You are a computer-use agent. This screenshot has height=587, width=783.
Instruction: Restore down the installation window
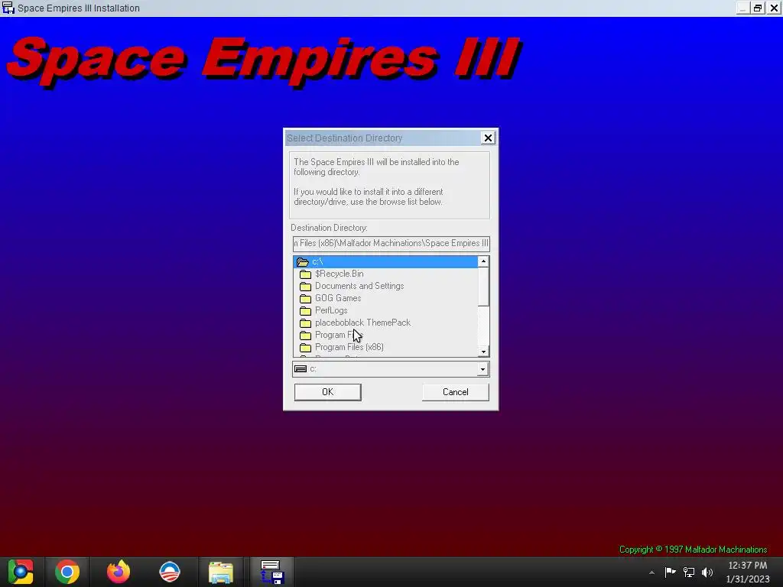(x=758, y=8)
